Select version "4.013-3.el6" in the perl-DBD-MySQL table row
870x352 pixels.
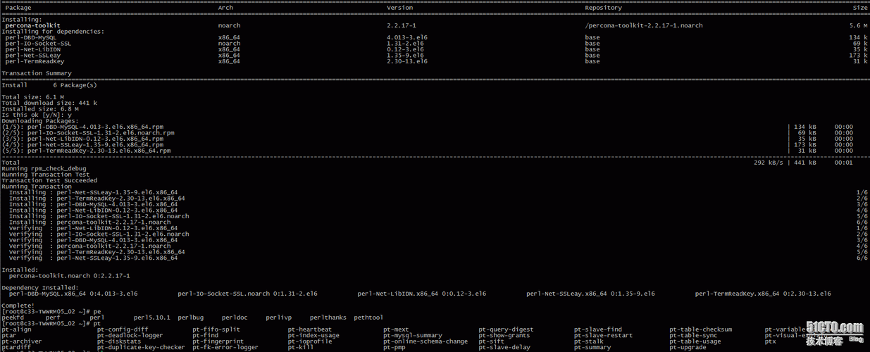tap(407, 37)
